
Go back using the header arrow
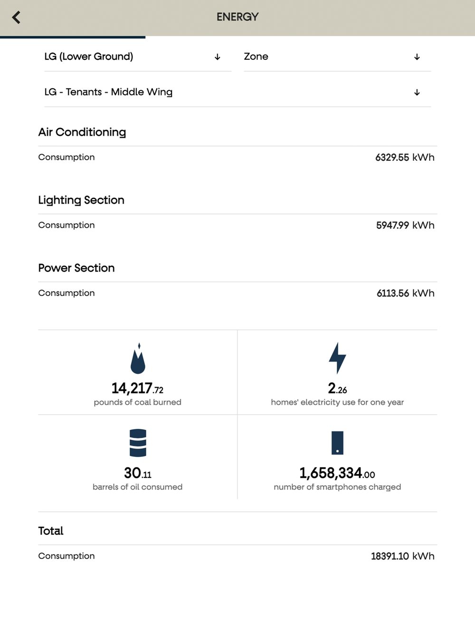pyautogui.click(x=16, y=18)
